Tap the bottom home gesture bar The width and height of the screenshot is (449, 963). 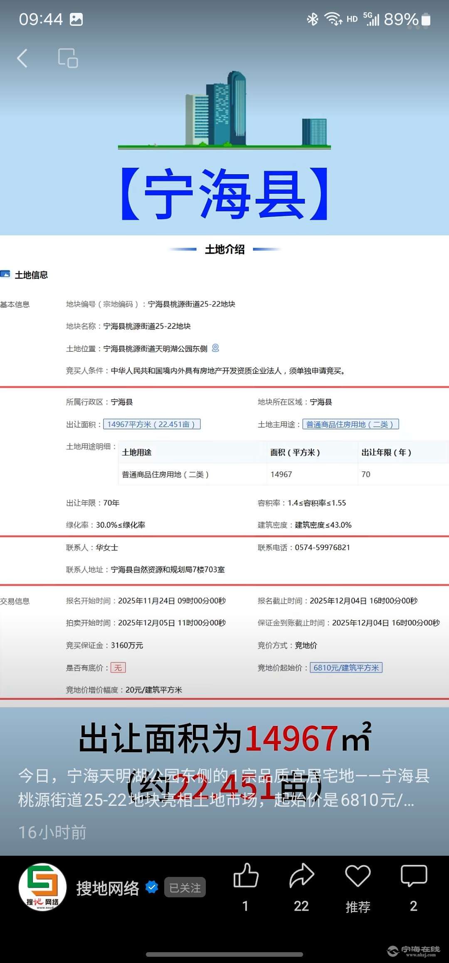pos(224,954)
